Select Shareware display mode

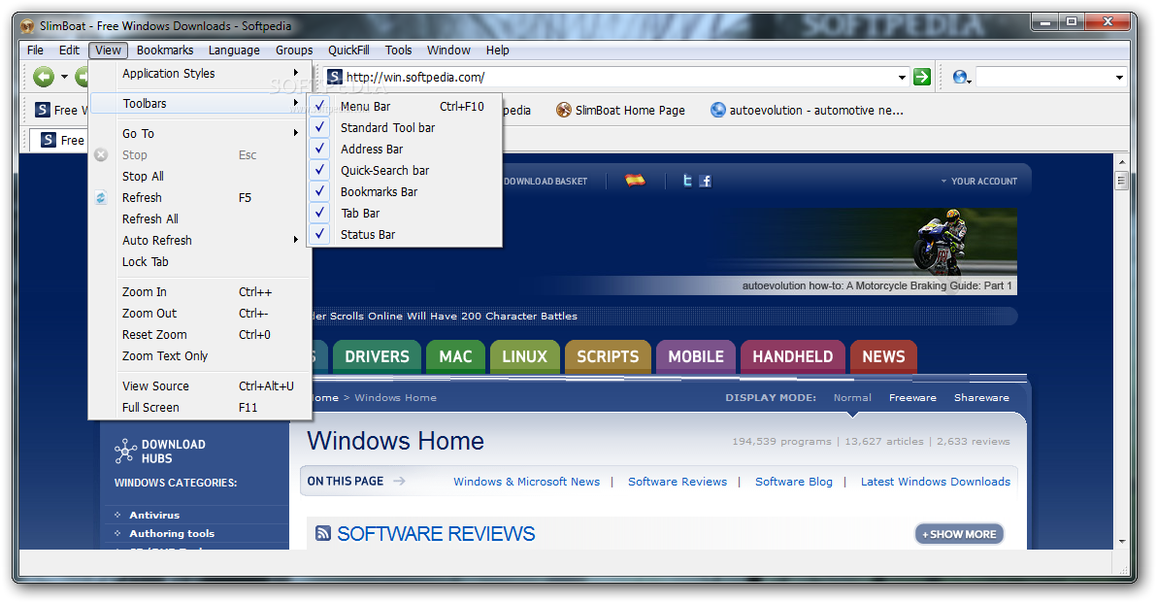981,397
